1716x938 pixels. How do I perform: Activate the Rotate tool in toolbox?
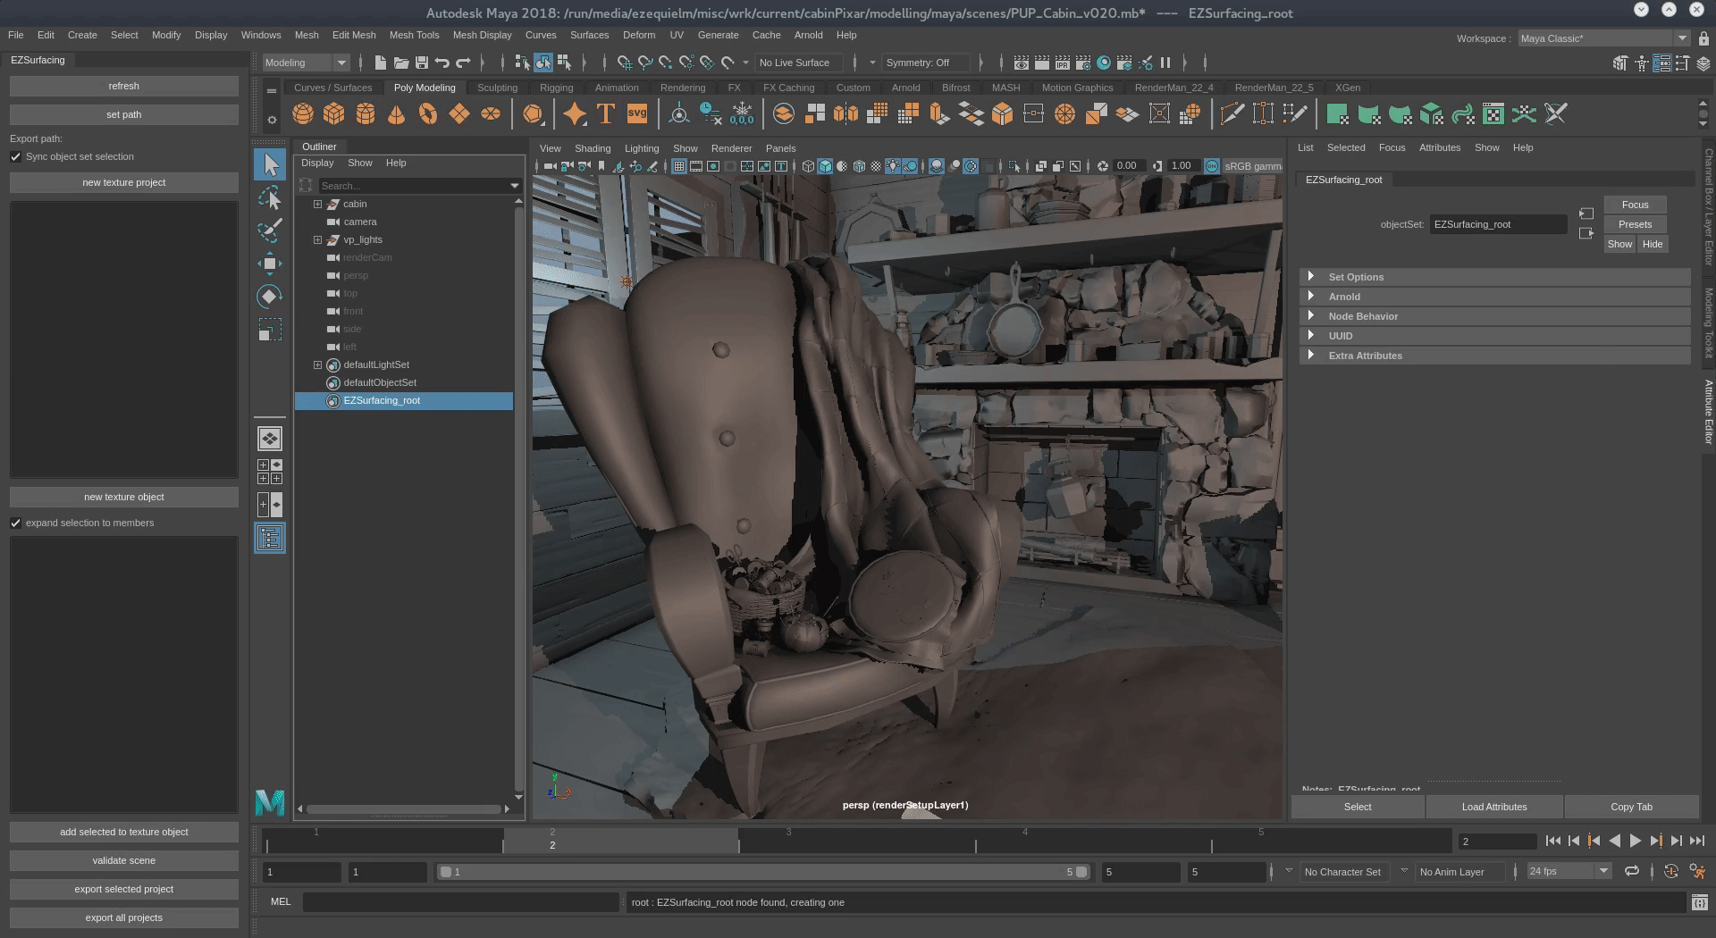pyautogui.click(x=270, y=297)
